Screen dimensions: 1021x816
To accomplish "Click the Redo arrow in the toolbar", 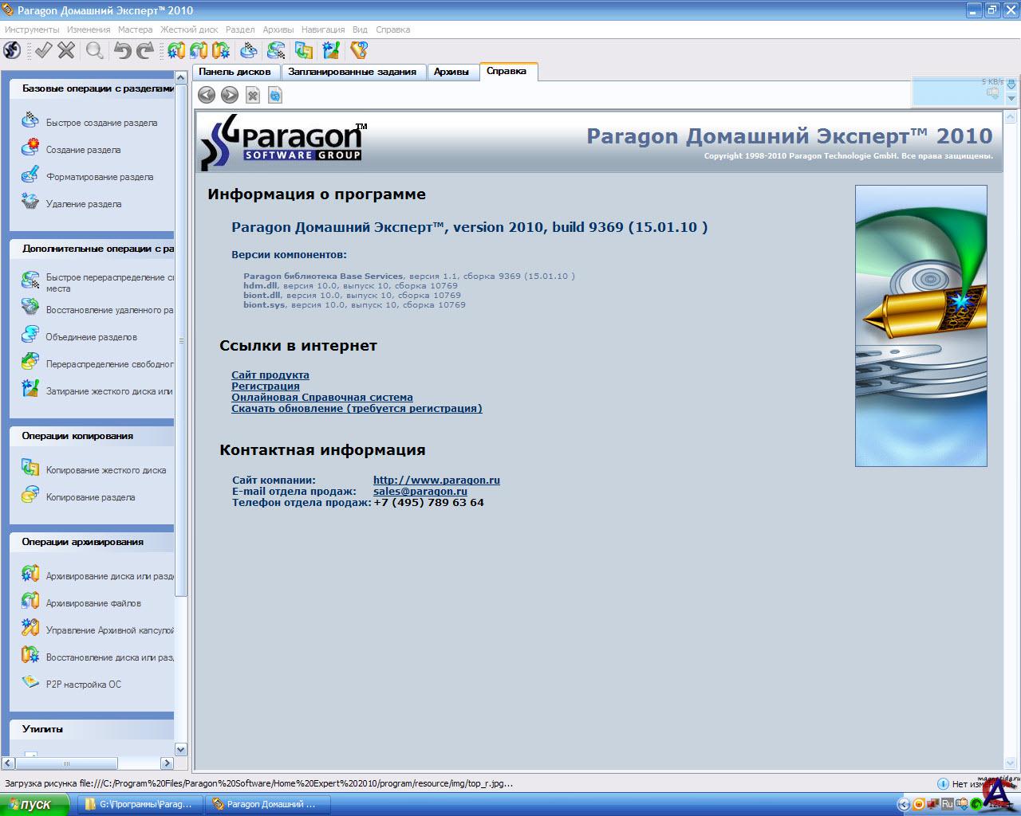I will 145,51.
